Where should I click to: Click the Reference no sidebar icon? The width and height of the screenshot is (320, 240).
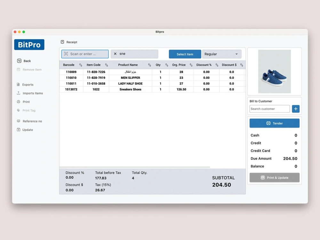point(19,121)
